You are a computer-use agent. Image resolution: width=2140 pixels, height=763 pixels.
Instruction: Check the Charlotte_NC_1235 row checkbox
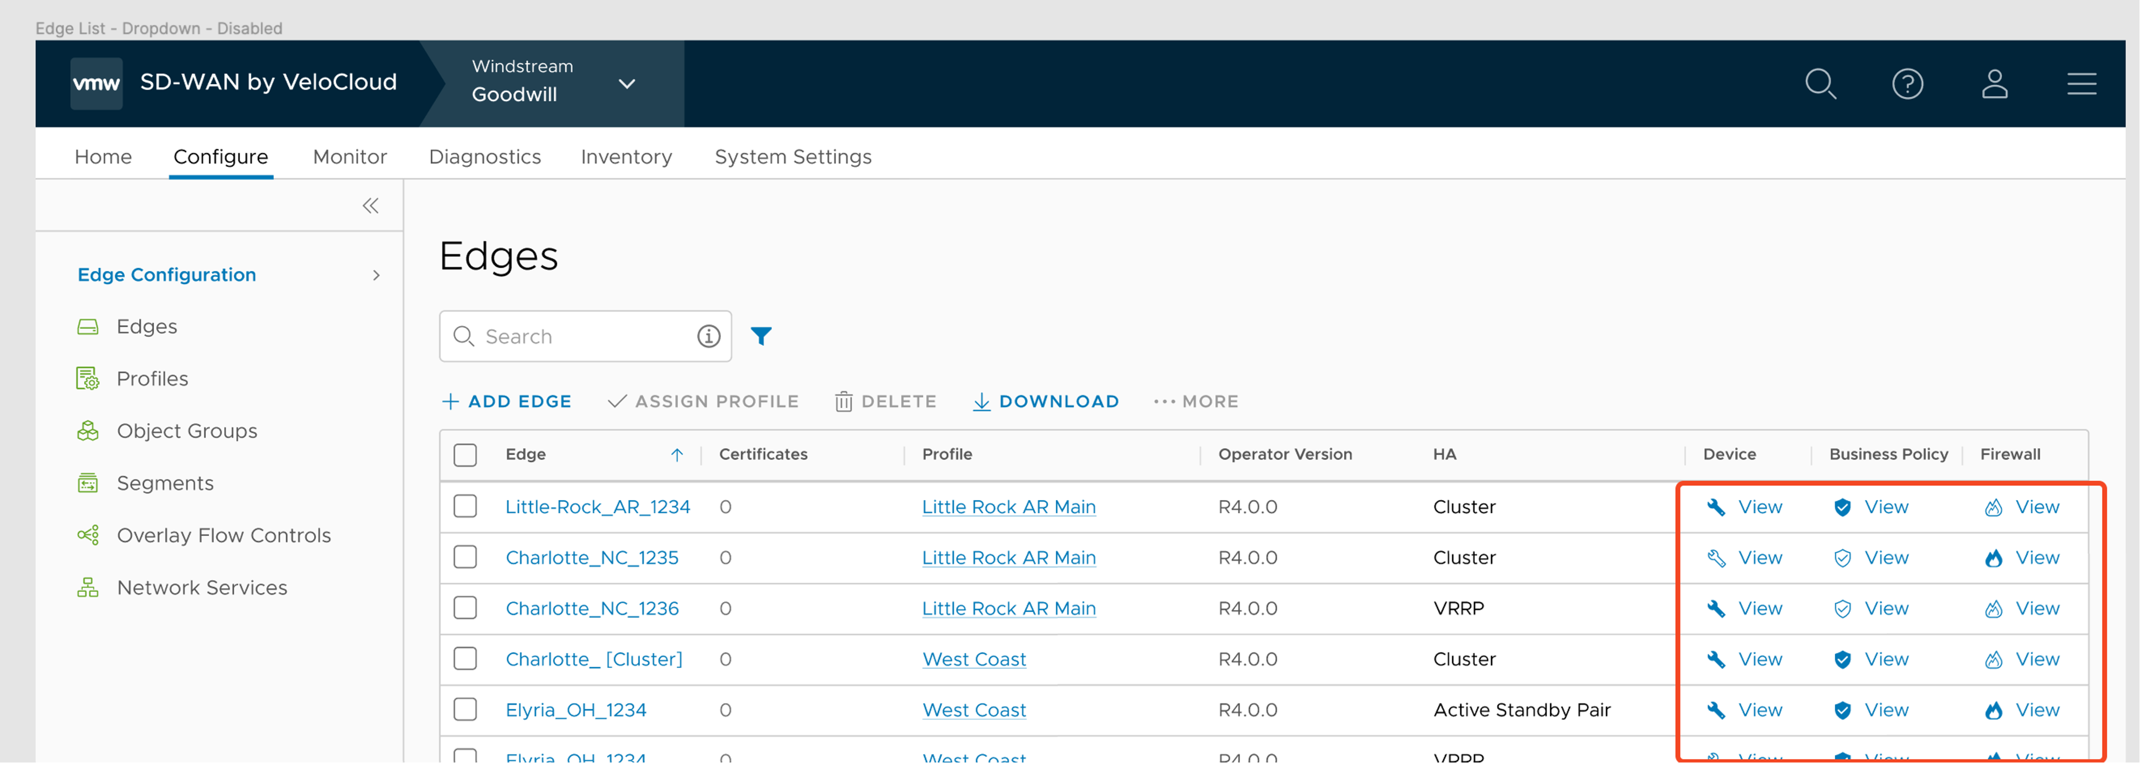click(465, 557)
